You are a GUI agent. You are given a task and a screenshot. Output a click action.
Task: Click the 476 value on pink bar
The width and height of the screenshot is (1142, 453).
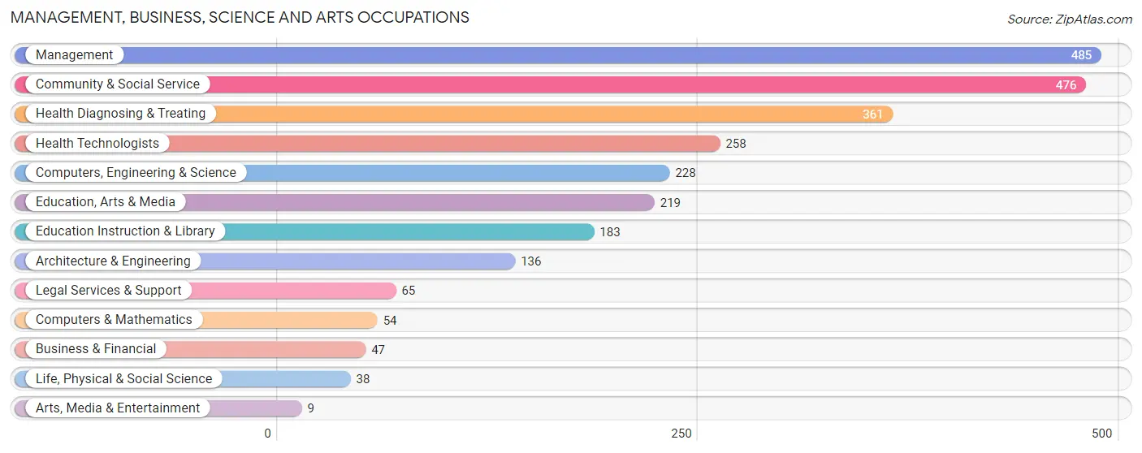click(x=1066, y=85)
